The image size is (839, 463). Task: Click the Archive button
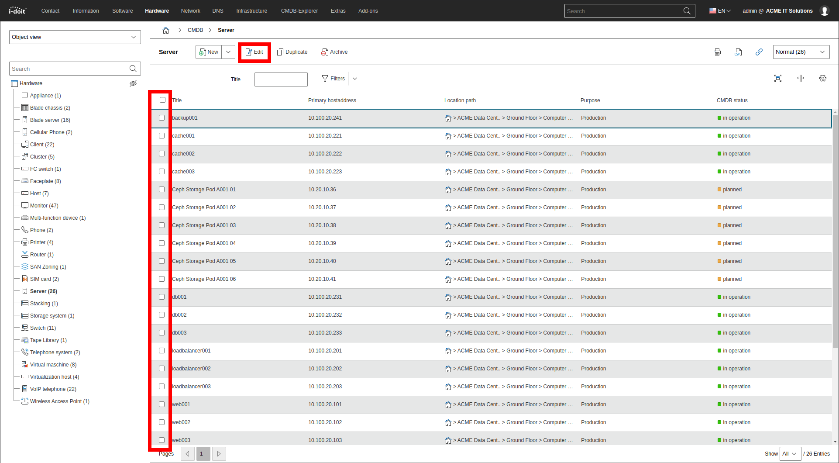click(334, 52)
